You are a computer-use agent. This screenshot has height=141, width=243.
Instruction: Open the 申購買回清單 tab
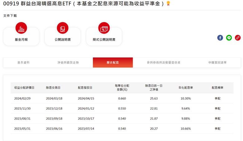217,62
